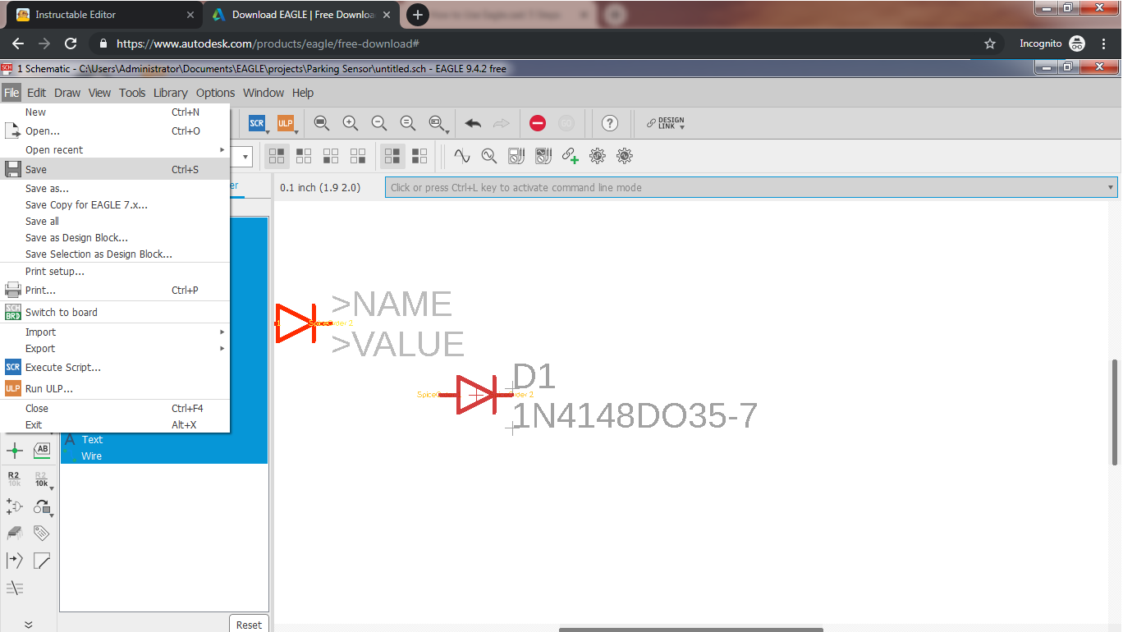The height and width of the screenshot is (632, 1123).
Task: Open the layer combo box dropdown
Action: point(245,156)
